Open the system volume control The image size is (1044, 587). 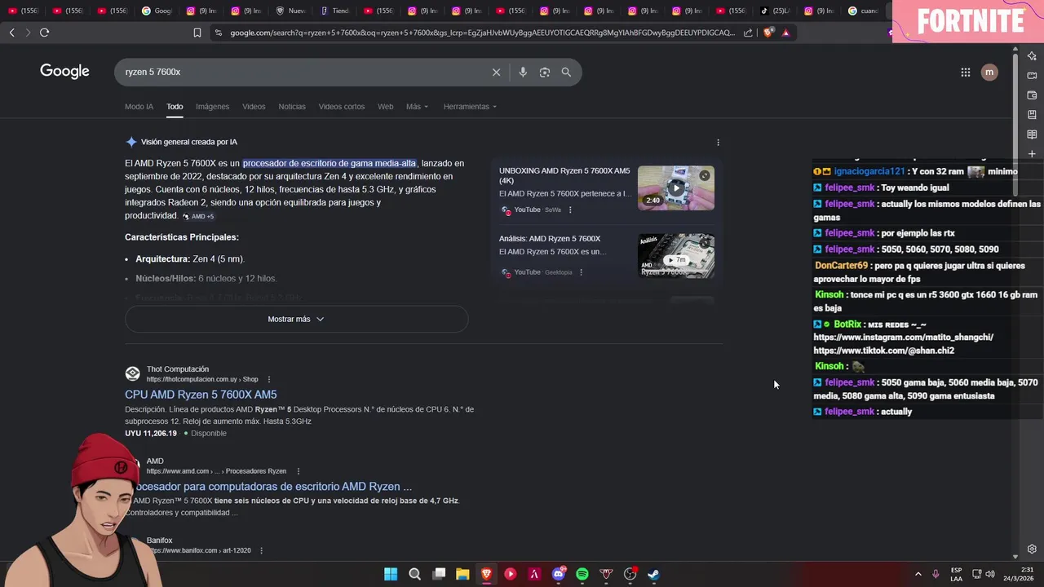coord(990,574)
